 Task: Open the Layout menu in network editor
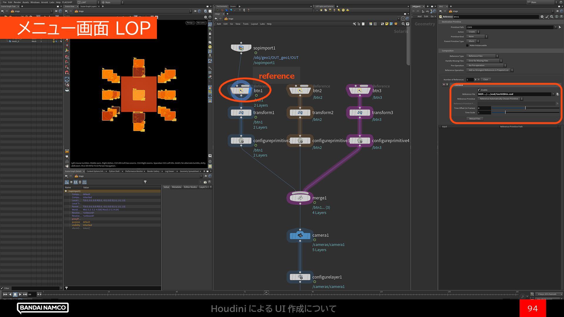click(x=254, y=24)
